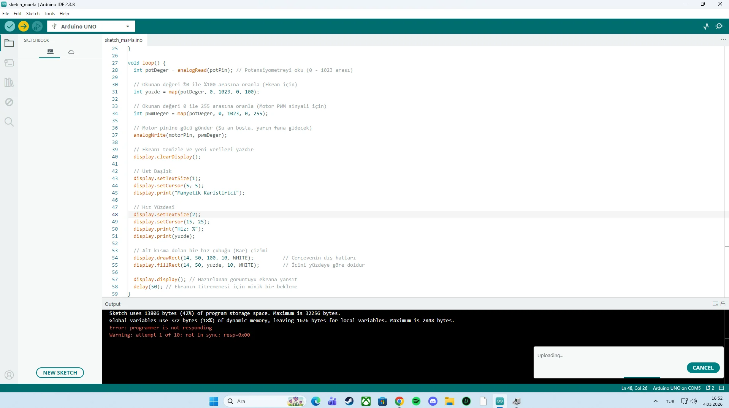The image size is (729, 408).
Task: Create a sketch with NEW SKETCH button
Action: pos(60,373)
